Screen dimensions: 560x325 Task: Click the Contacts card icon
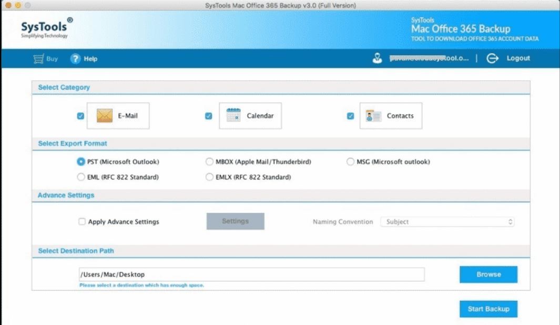click(x=373, y=116)
